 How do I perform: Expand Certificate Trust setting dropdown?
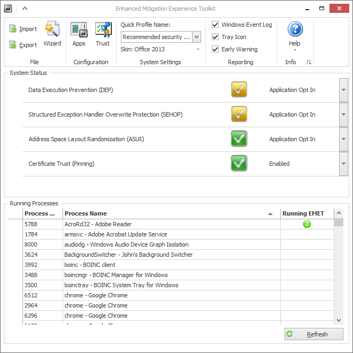click(x=343, y=164)
